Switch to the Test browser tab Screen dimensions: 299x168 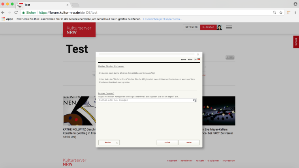pos(43,5)
